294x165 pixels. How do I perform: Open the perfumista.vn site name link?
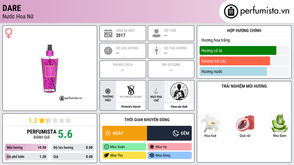click(x=265, y=11)
